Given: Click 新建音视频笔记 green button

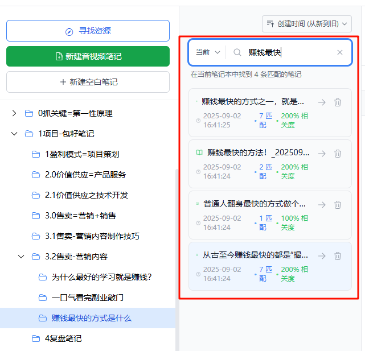Looking at the screenshot, I should 88,56.
